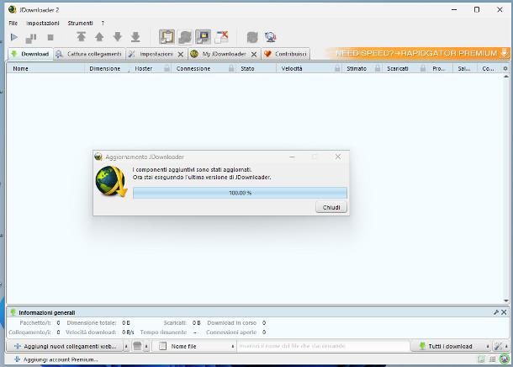Move selection to bottom of list
This screenshot has height=367, width=513.
click(135, 37)
